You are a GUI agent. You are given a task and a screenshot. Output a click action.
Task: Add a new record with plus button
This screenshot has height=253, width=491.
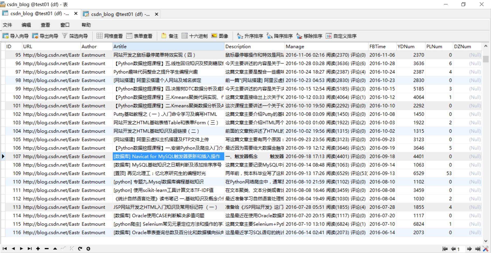pos(38,248)
